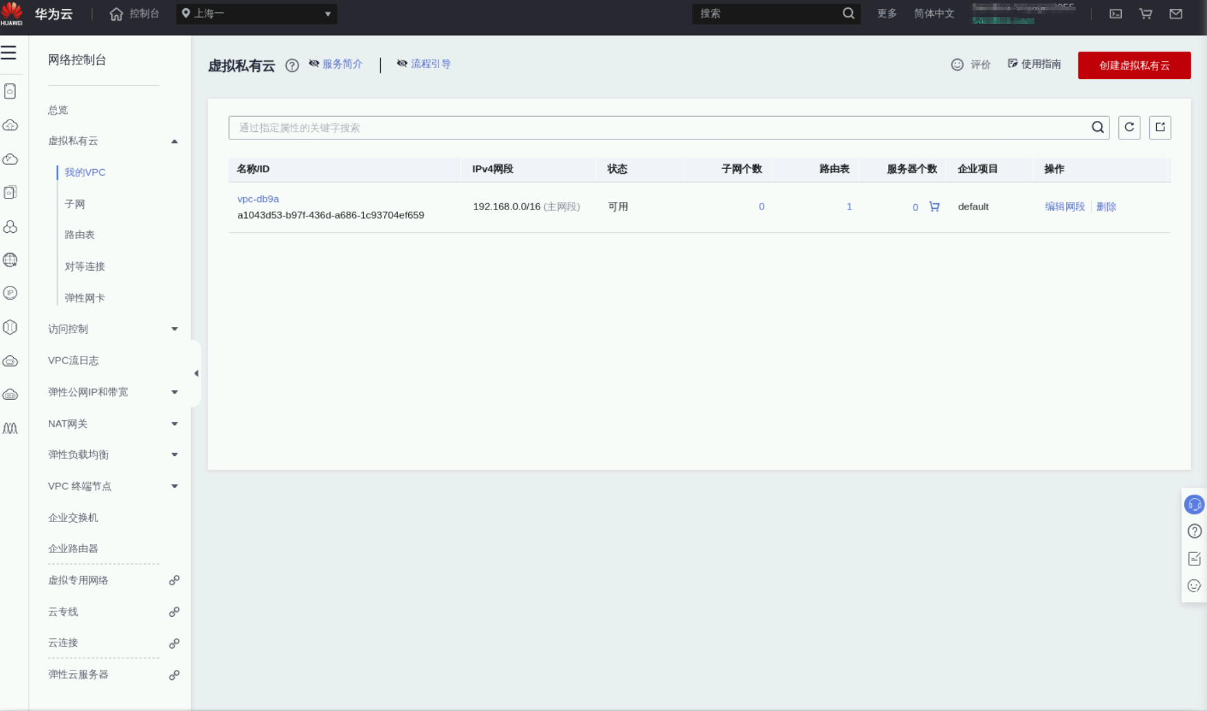Click the link icon next to 弹性云服务器
This screenshot has height=711, width=1207.
pyautogui.click(x=175, y=675)
